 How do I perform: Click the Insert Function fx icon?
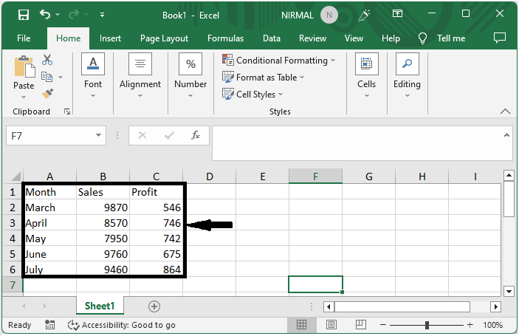[196, 136]
